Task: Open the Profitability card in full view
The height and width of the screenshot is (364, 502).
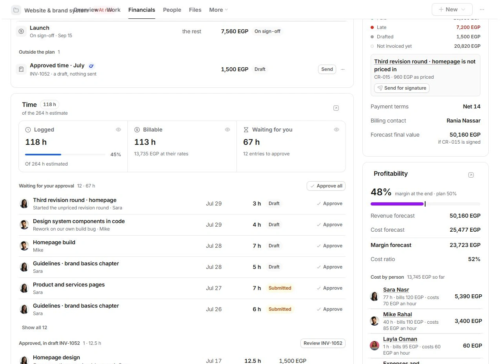Action: (x=471, y=175)
